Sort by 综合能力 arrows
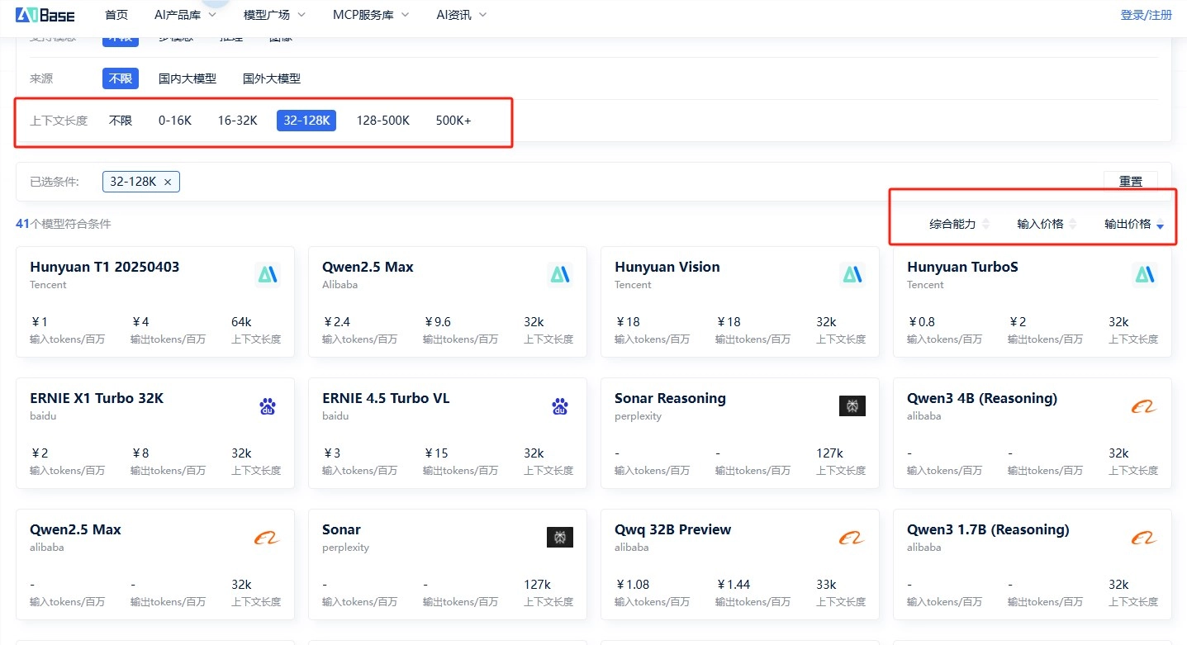The width and height of the screenshot is (1187, 645). pos(985,224)
